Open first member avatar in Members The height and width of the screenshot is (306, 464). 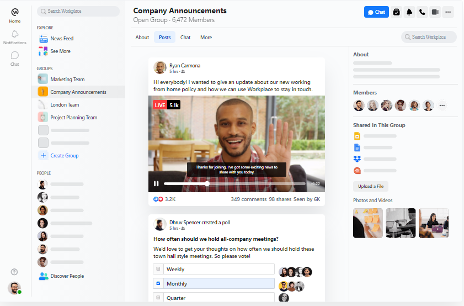(x=359, y=105)
